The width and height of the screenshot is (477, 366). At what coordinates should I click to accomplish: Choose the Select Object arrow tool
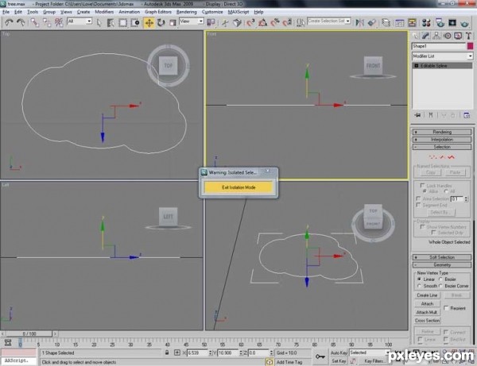pyautogui.click(x=99, y=23)
